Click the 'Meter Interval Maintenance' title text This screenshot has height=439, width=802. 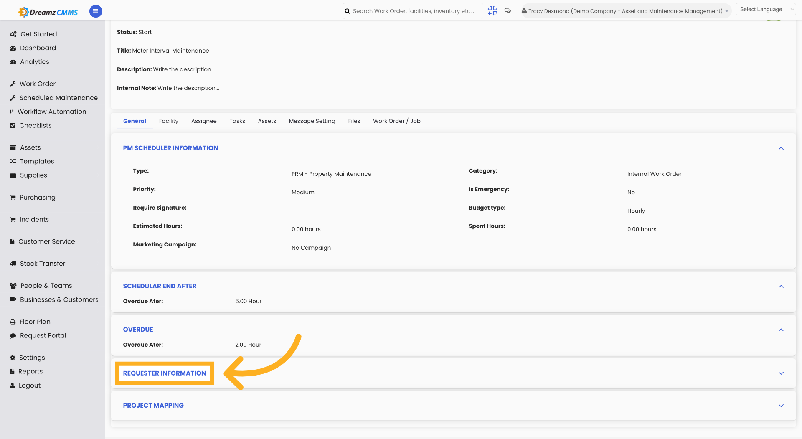170,51
